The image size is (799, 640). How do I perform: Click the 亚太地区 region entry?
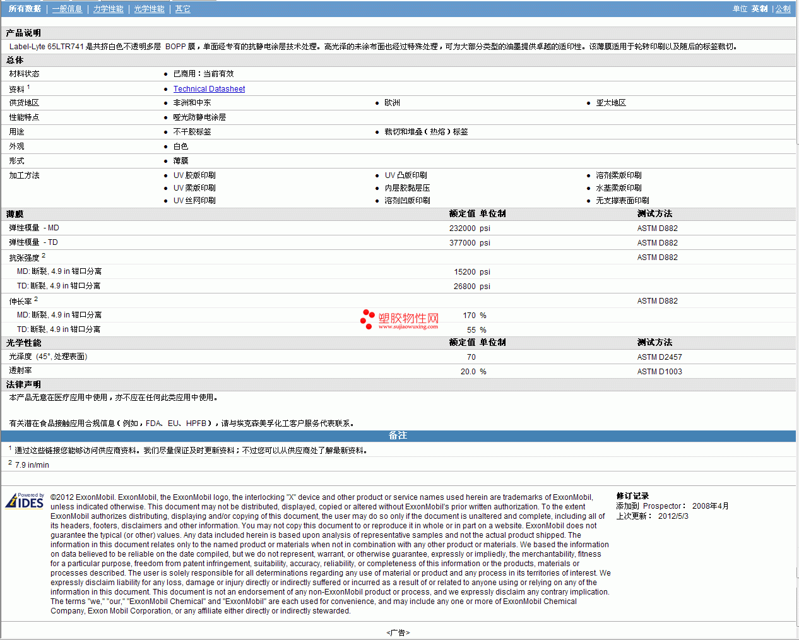611,103
